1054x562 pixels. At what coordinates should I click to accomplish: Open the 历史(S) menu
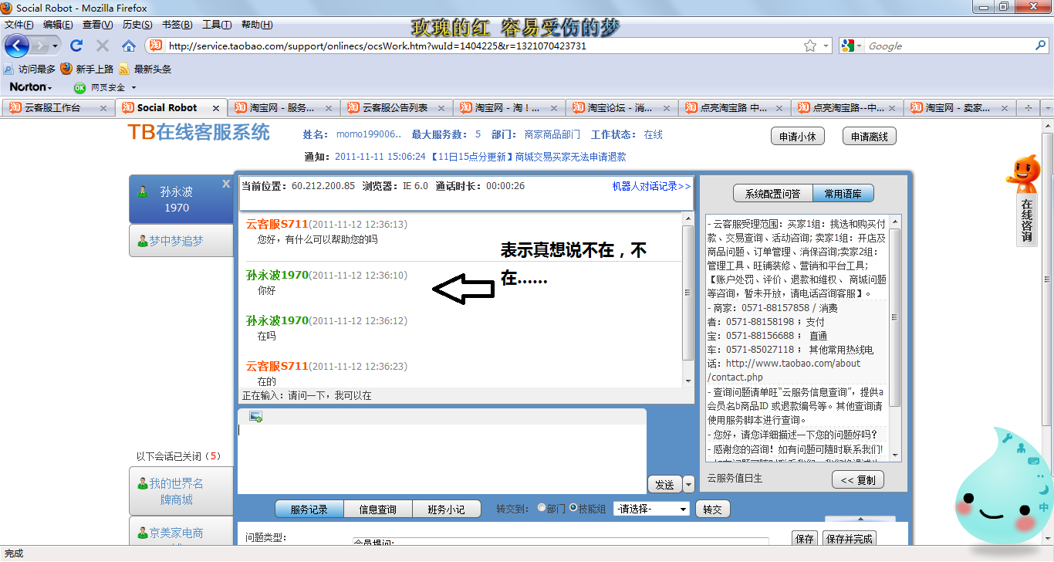(137, 25)
